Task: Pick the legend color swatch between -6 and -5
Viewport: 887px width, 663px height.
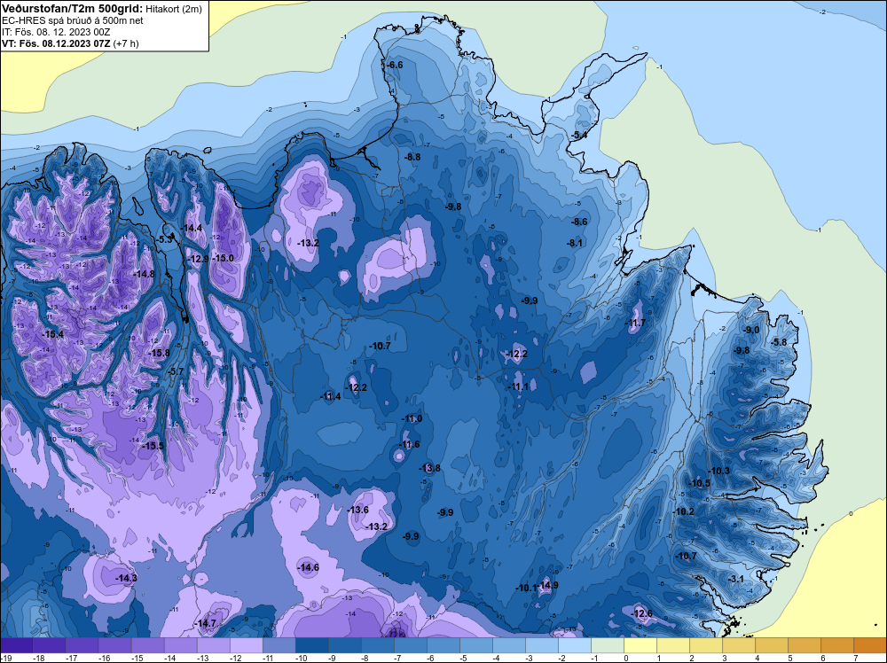Action: pyautogui.click(x=443, y=645)
